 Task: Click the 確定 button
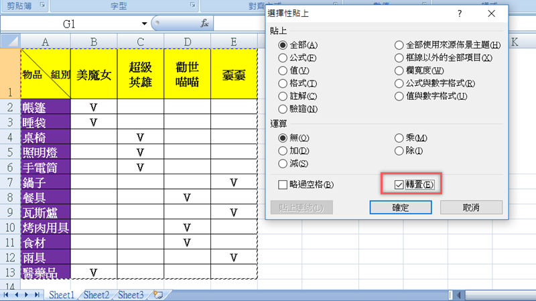click(x=400, y=208)
